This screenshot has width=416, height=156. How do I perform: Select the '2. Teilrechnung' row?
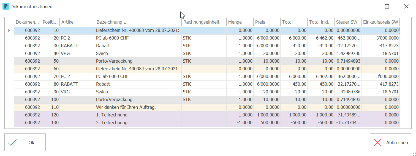[207, 122]
